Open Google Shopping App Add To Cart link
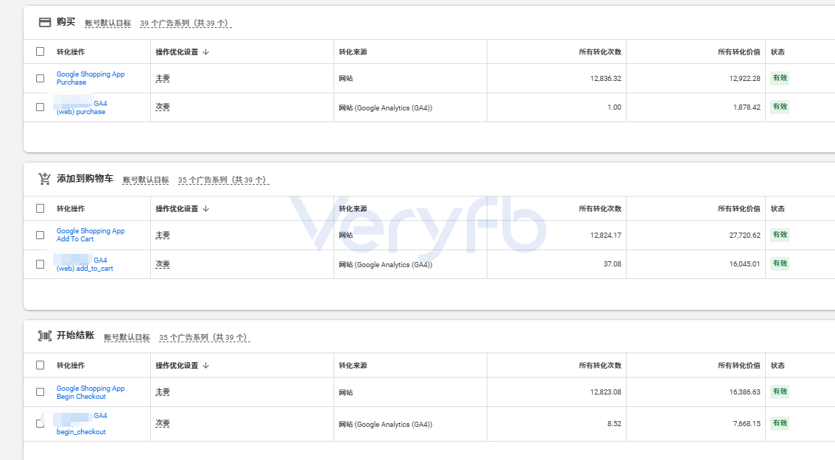 91,235
